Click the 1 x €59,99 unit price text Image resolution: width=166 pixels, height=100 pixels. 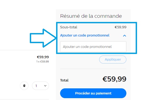pyautogui.click(x=43, y=62)
